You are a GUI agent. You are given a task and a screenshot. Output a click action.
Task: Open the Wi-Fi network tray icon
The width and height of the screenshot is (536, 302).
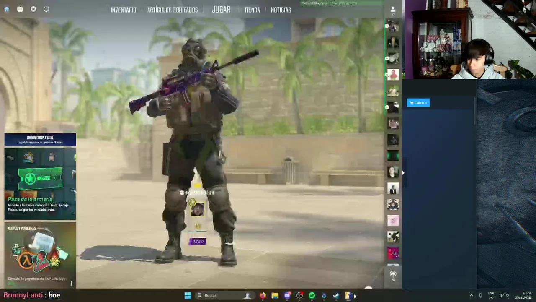tap(501, 296)
